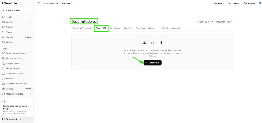Click the Nuevo badge next to Plantillas
The width and height of the screenshot is (262, 123).
tap(29, 37)
